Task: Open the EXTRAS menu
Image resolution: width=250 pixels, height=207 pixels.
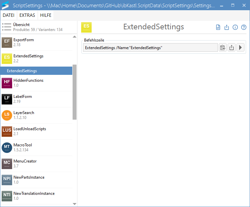Action: click(27, 15)
